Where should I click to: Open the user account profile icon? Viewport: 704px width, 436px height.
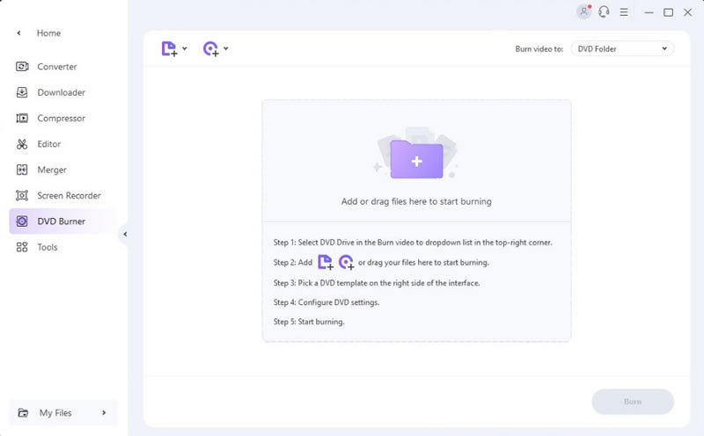[583, 12]
